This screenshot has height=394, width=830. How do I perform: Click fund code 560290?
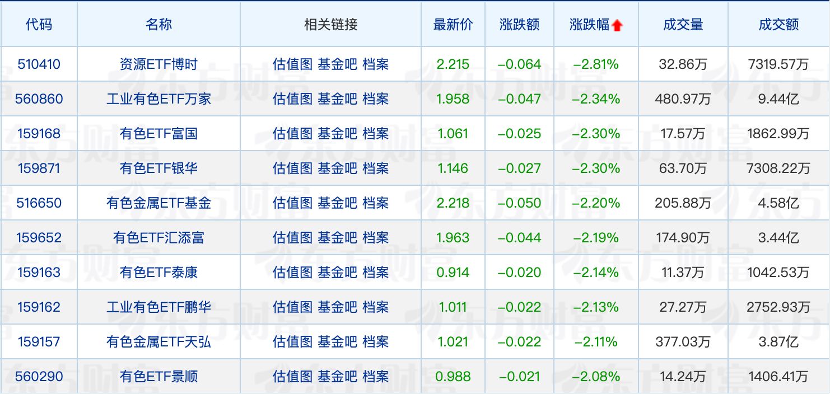pyautogui.click(x=39, y=377)
